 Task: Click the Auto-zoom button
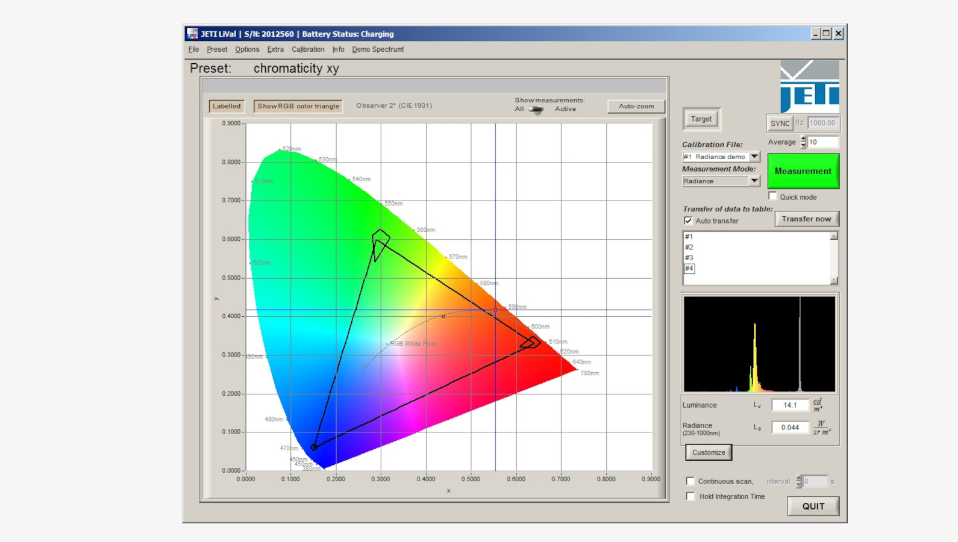coord(636,106)
